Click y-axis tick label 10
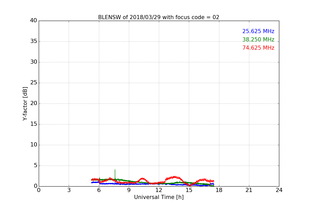Screen dimensions: 310x207 click(34, 145)
